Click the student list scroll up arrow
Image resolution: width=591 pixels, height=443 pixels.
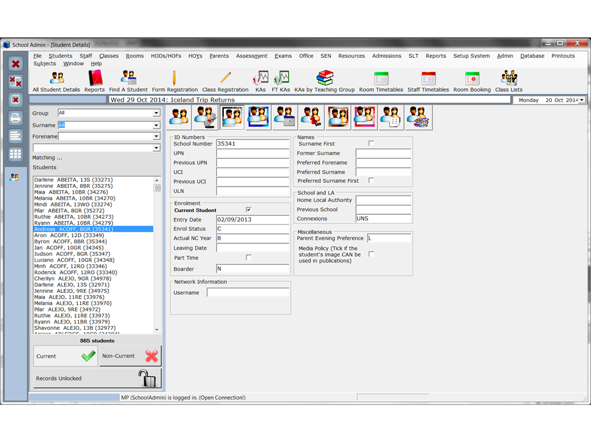coord(157,180)
